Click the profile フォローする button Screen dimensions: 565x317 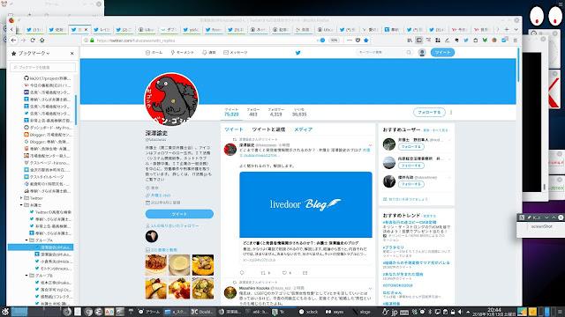(429, 112)
